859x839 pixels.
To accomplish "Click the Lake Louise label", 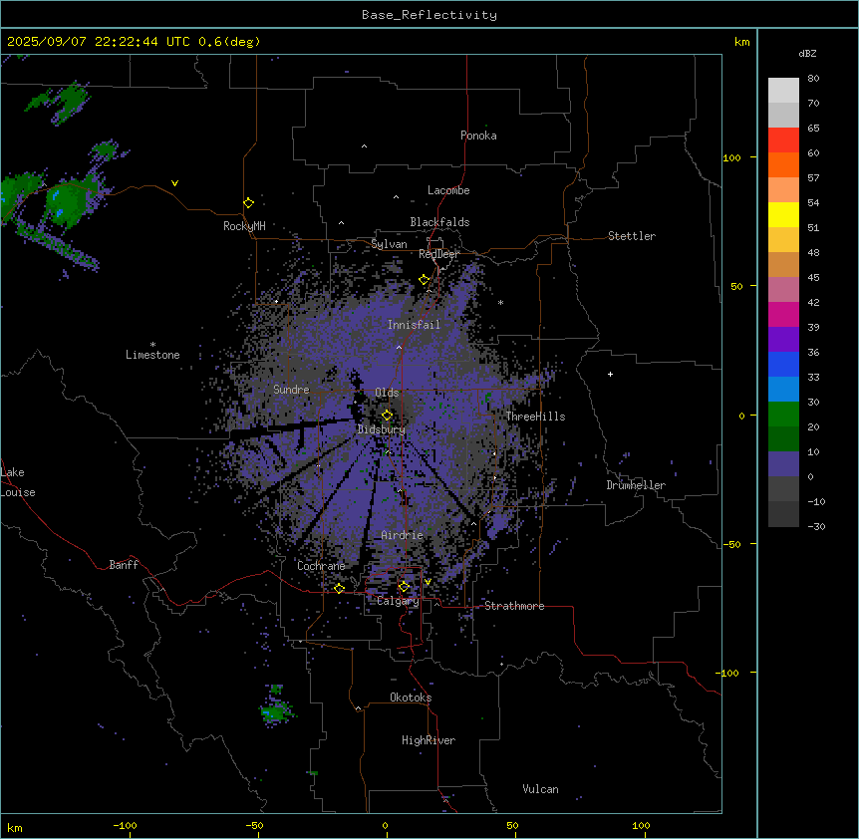I will click(x=18, y=482).
